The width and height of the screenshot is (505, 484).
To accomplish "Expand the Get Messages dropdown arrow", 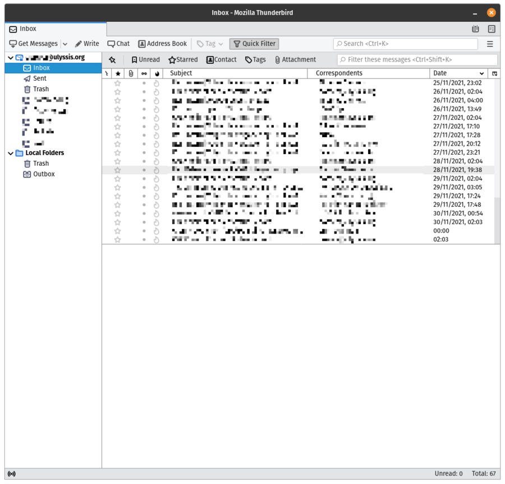I will 65,44.
